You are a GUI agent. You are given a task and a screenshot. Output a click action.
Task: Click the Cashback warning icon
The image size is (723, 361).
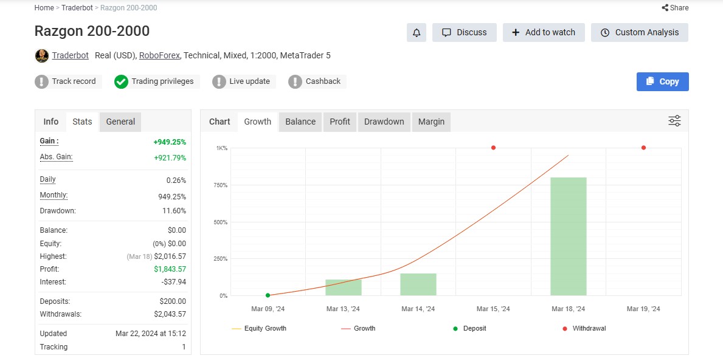(x=295, y=81)
